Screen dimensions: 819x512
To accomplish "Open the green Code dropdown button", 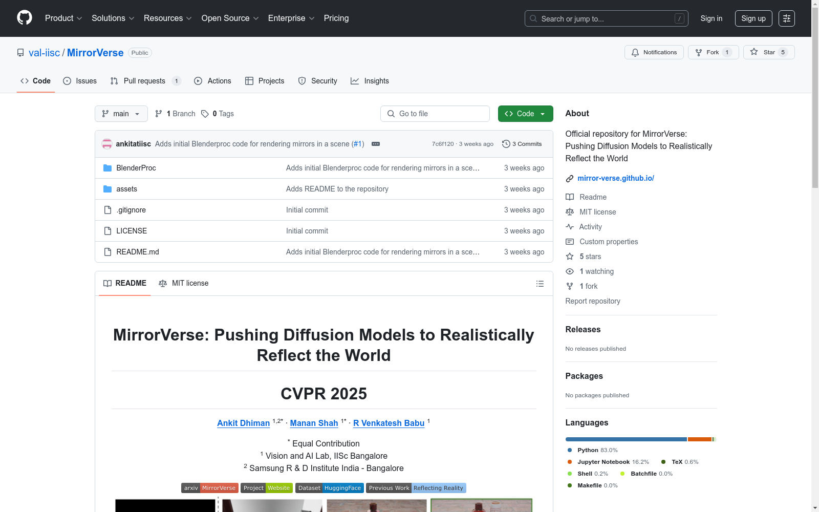I will click(x=525, y=114).
